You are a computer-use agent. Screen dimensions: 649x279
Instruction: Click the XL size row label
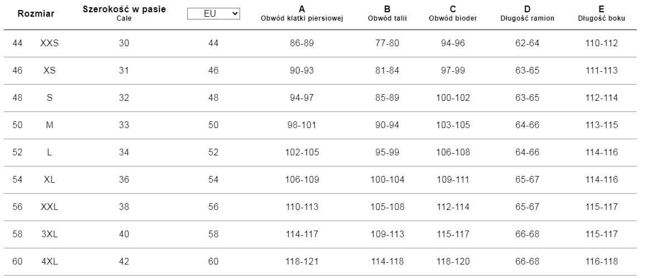point(50,180)
